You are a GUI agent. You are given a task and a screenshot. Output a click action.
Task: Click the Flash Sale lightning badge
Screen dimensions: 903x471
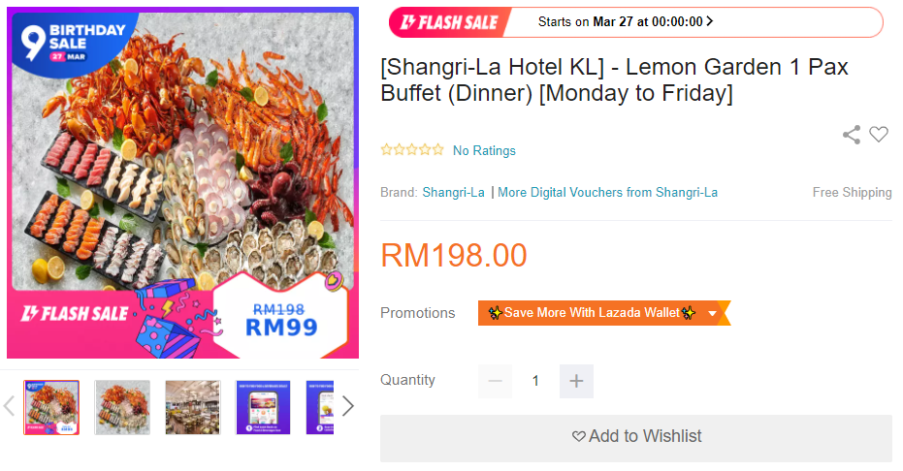449,22
